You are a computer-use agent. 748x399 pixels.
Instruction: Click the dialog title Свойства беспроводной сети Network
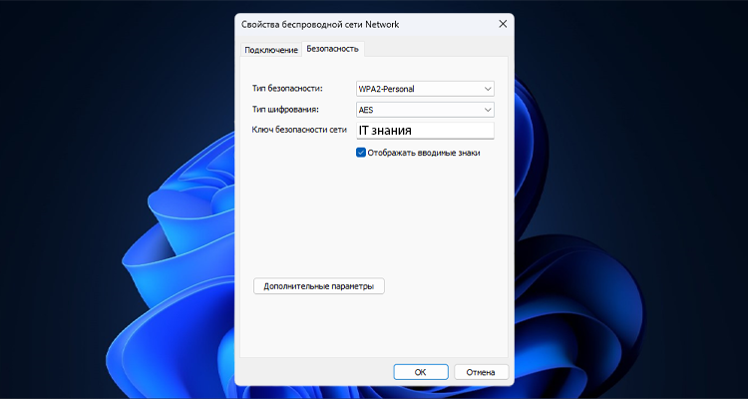pos(320,25)
